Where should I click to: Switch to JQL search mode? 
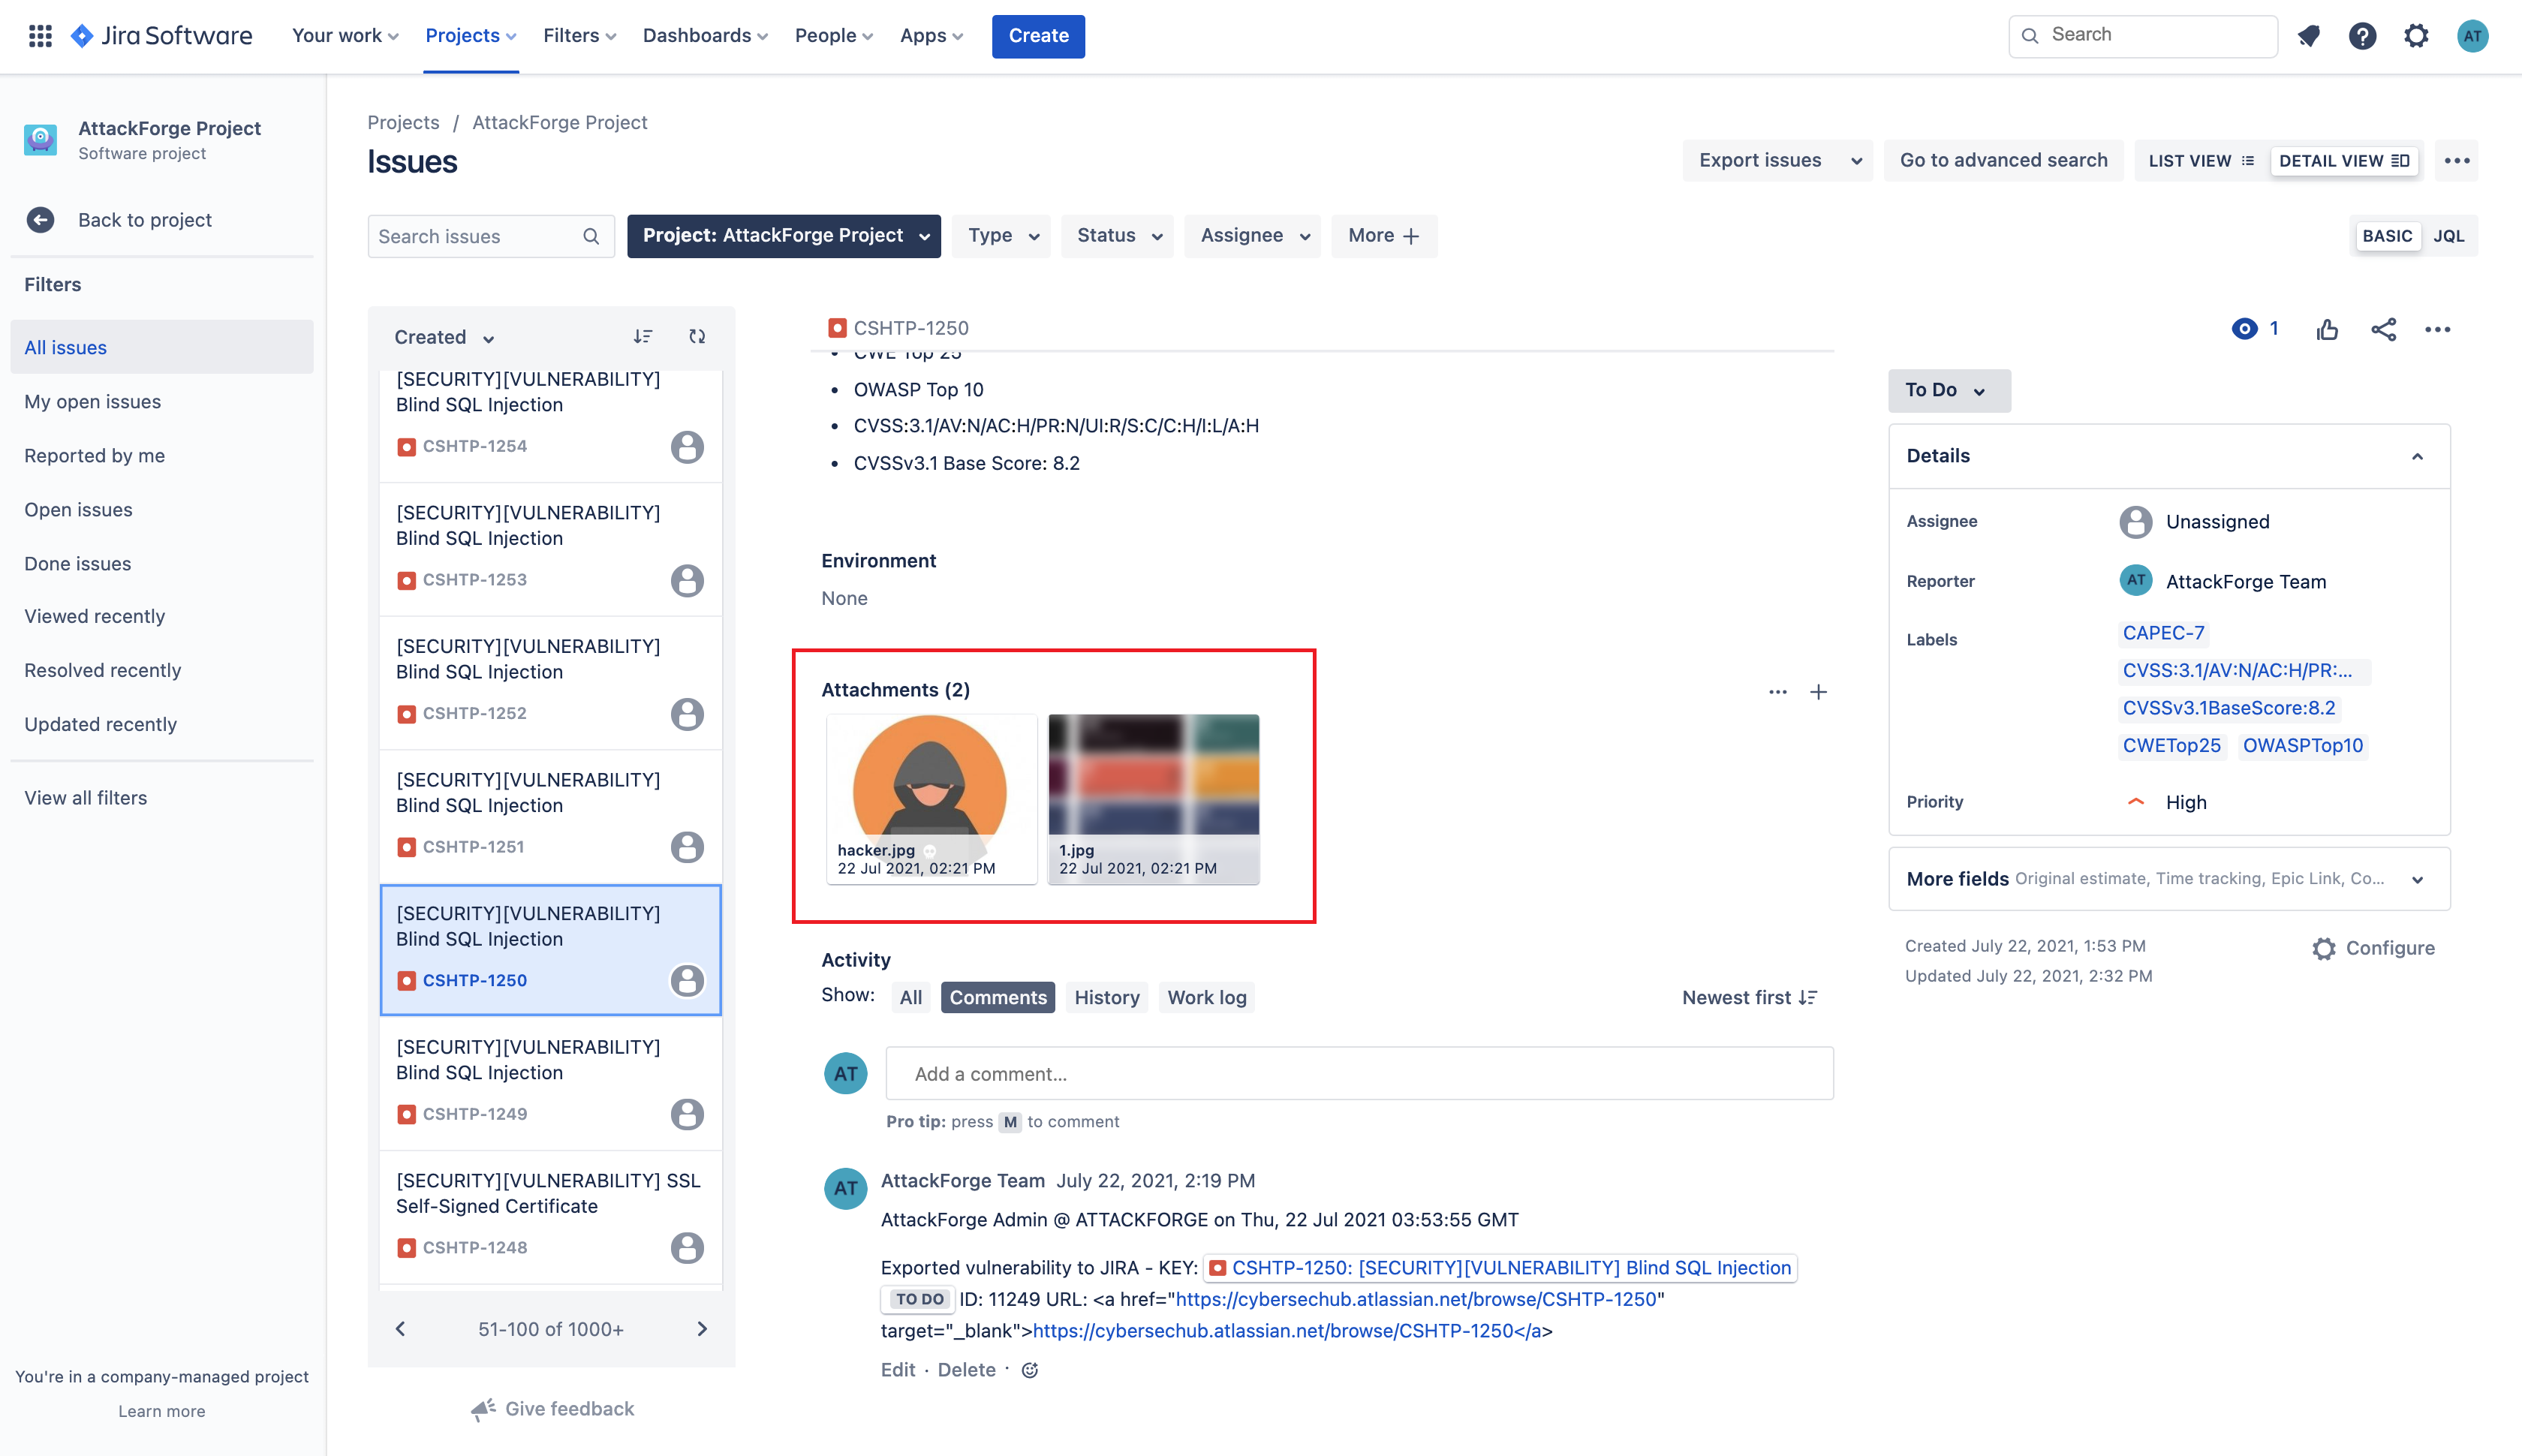2448,236
